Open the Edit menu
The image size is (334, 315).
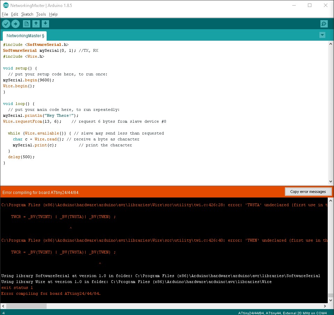click(x=15, y=14)
